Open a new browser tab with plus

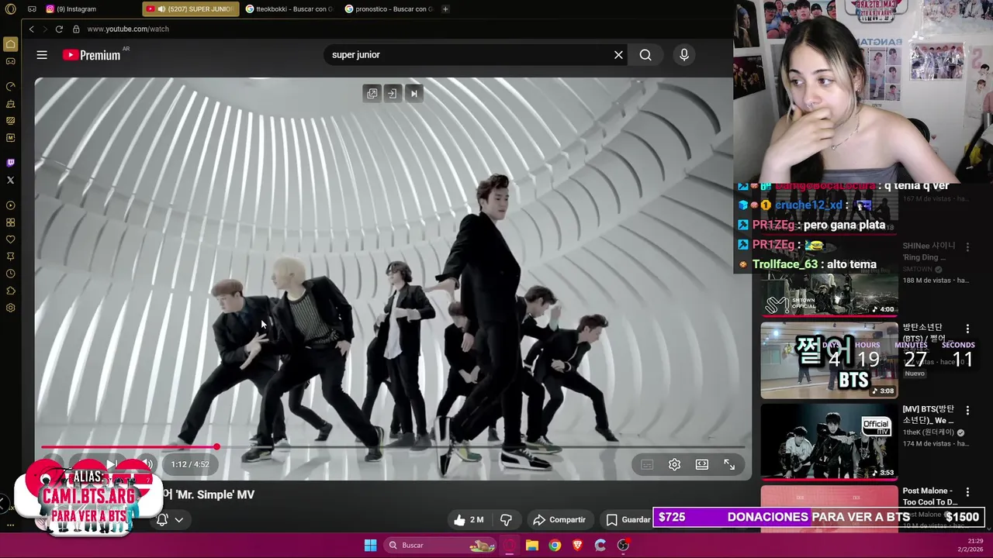[445, 9]
